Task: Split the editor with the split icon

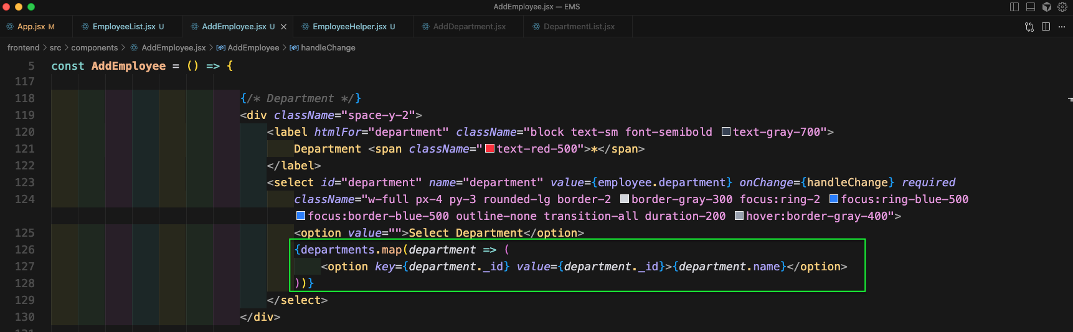Action: (1046, 27)
